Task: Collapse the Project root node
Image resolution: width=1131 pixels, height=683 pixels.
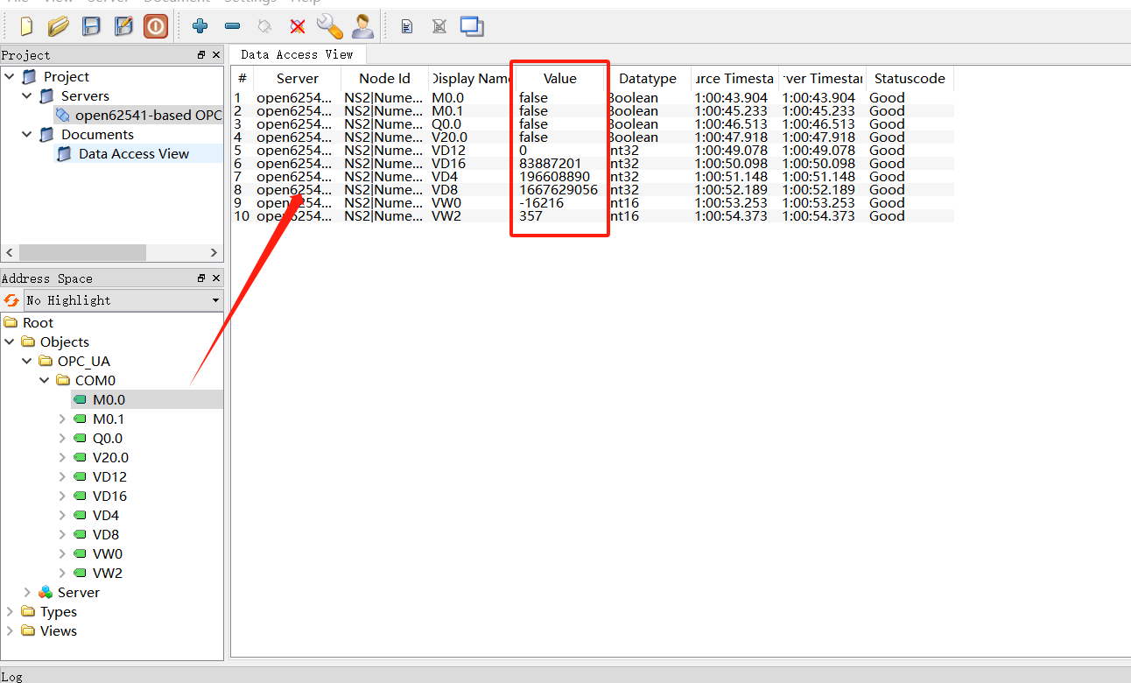Action: 9,77
